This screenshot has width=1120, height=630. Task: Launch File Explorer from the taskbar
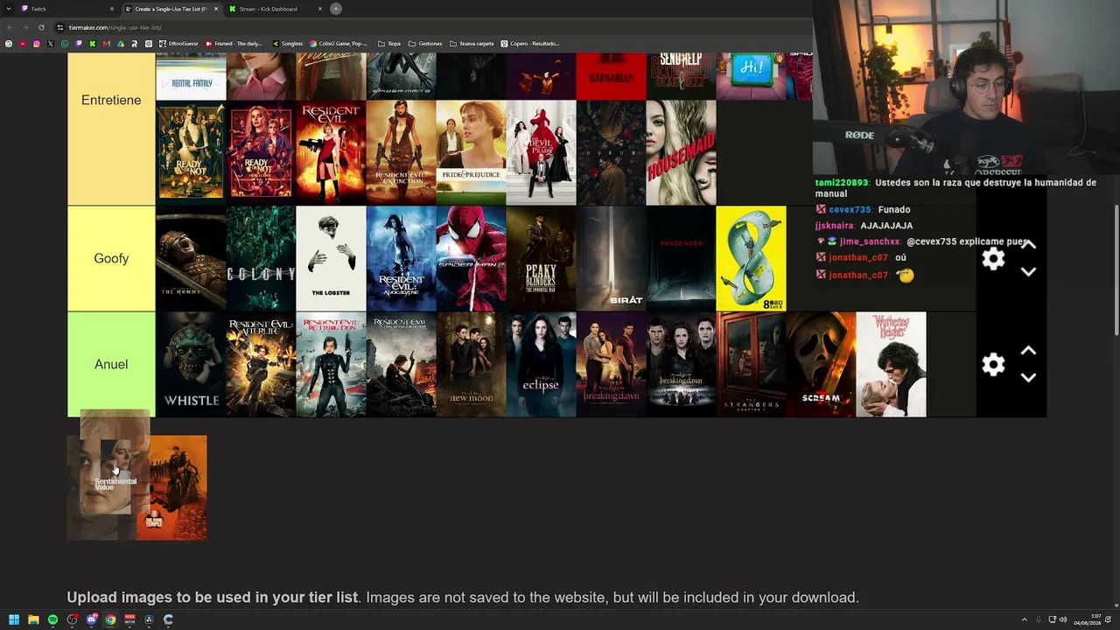point(33,619)
